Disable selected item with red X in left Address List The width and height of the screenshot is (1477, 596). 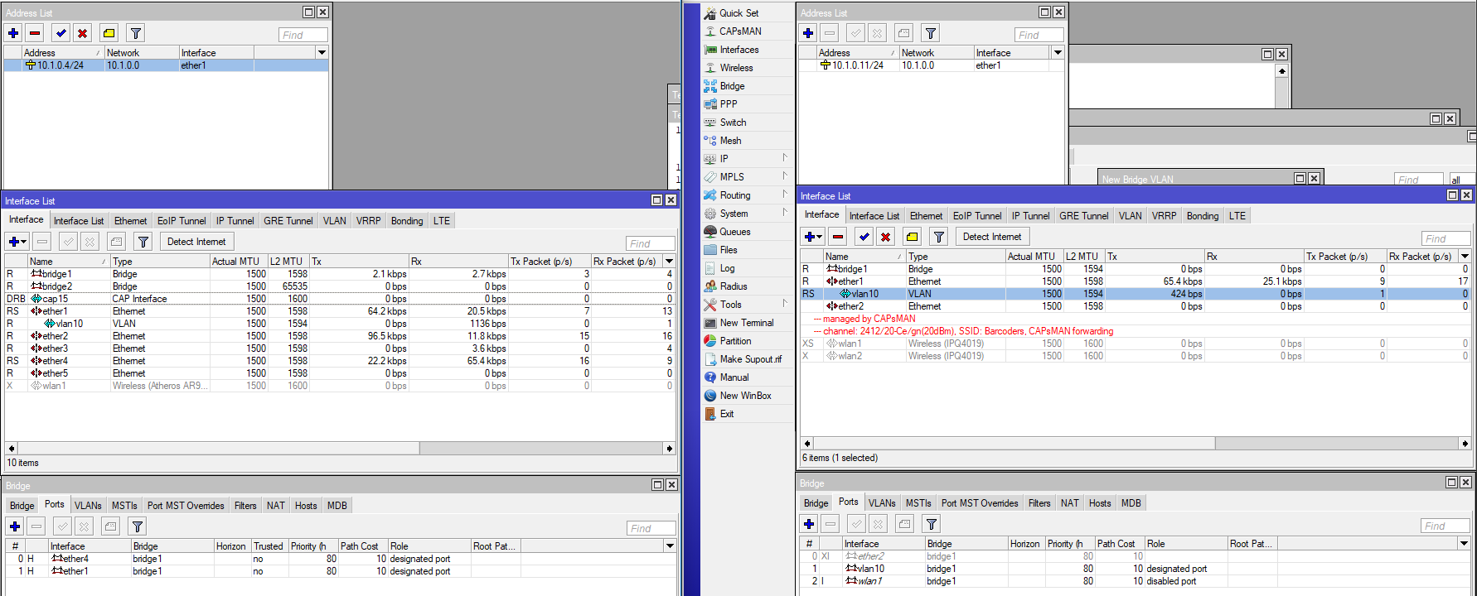click(x=82, y=33)
